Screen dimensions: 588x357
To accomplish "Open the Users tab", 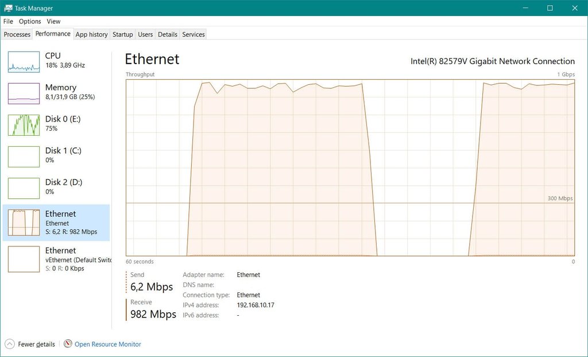I will point(145,34).
